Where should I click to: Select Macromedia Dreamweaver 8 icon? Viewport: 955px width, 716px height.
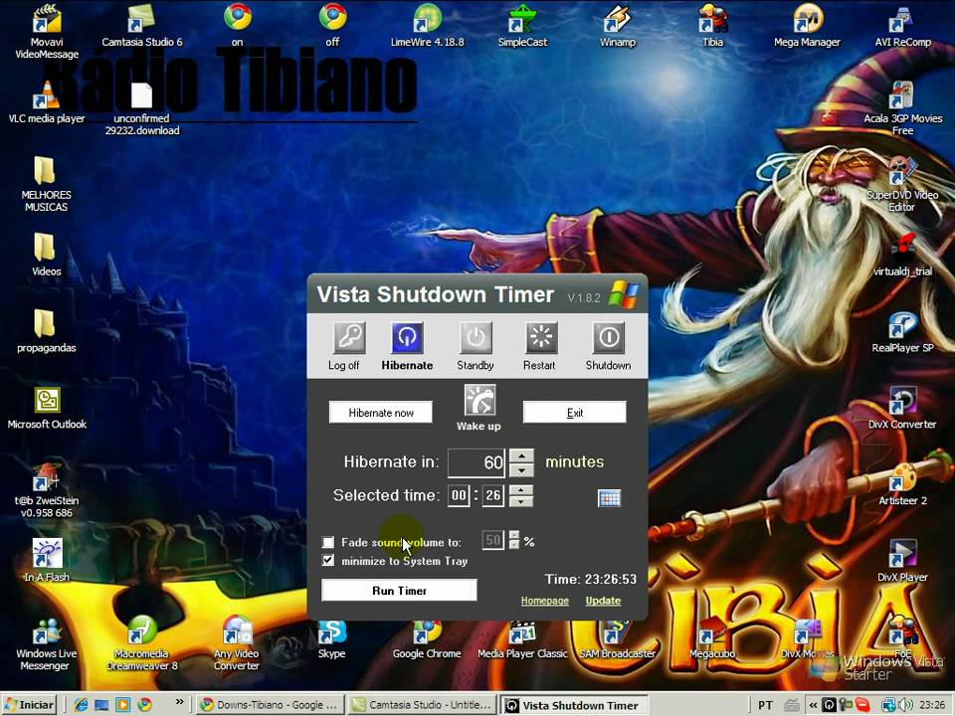point(142,643)
